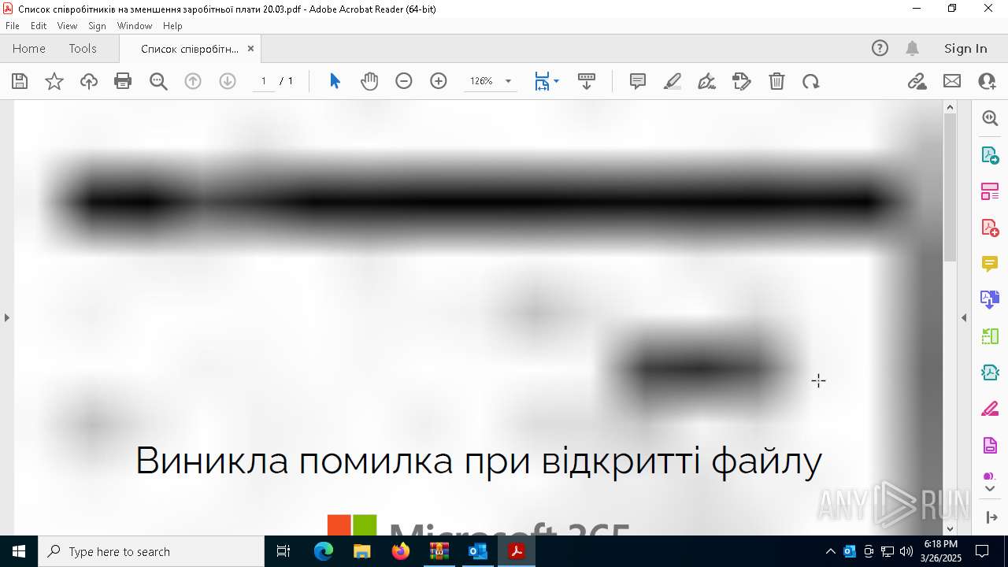Upload the file using the cloud icon
The height and width of the screenshot is (567, 1008).
(x=89, y=81)
